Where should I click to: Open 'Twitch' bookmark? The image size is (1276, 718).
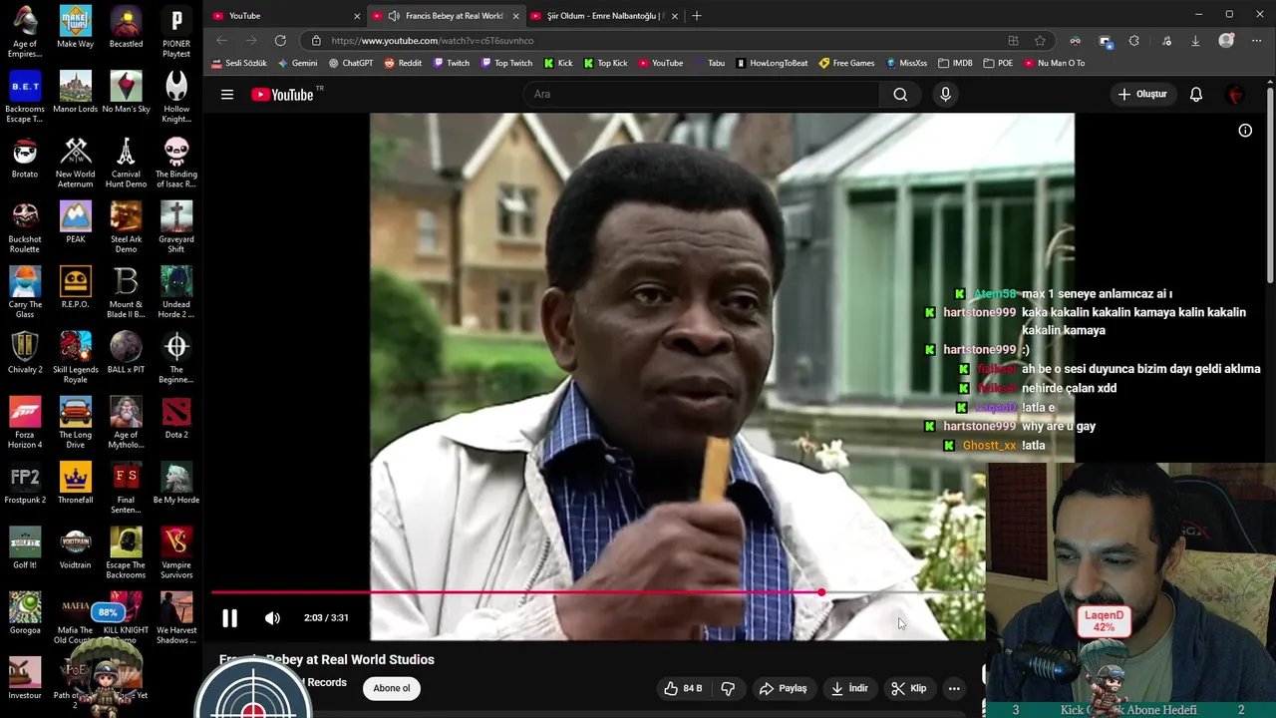[x=452, y=63]
